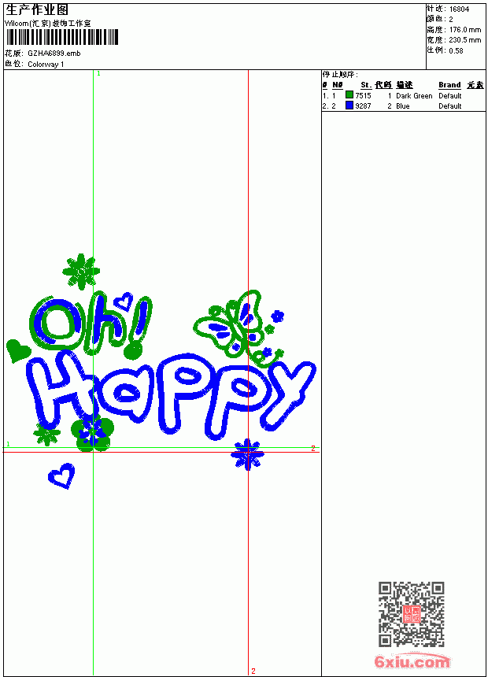Image resolution: width=488 pixels, height=677 pixels.
Task: Click the blue outlined heart below Happy
Action: (x=61, y=475)
